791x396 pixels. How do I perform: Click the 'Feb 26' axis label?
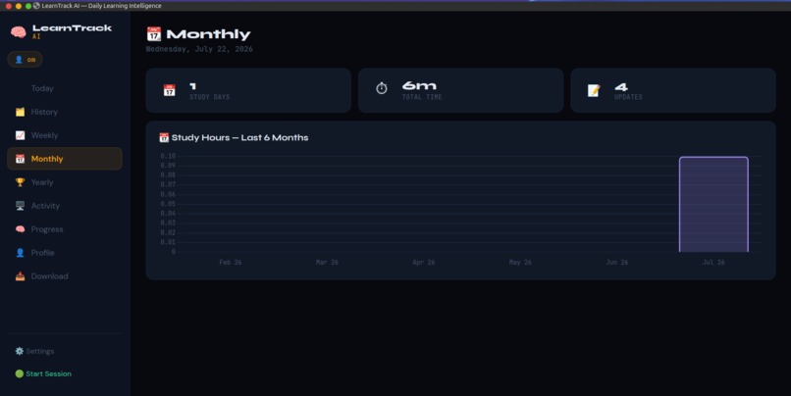pyautogui.click(x=231, y=263)
